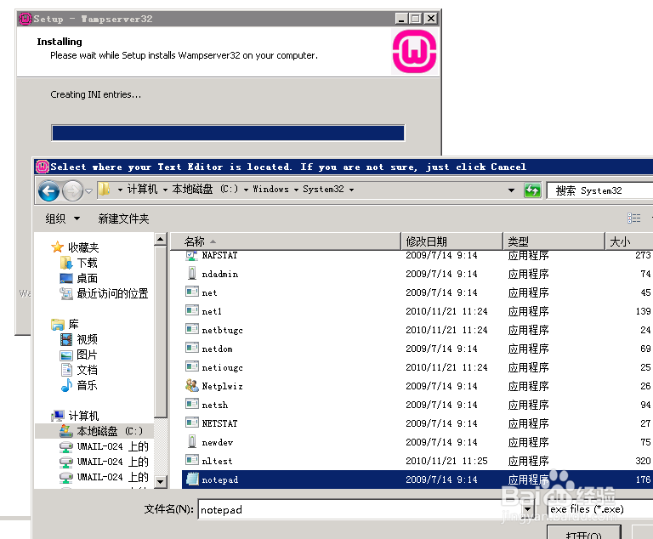Select the net application icon
The height and width of the screenshot is (539, 653).
click(192, 292)
